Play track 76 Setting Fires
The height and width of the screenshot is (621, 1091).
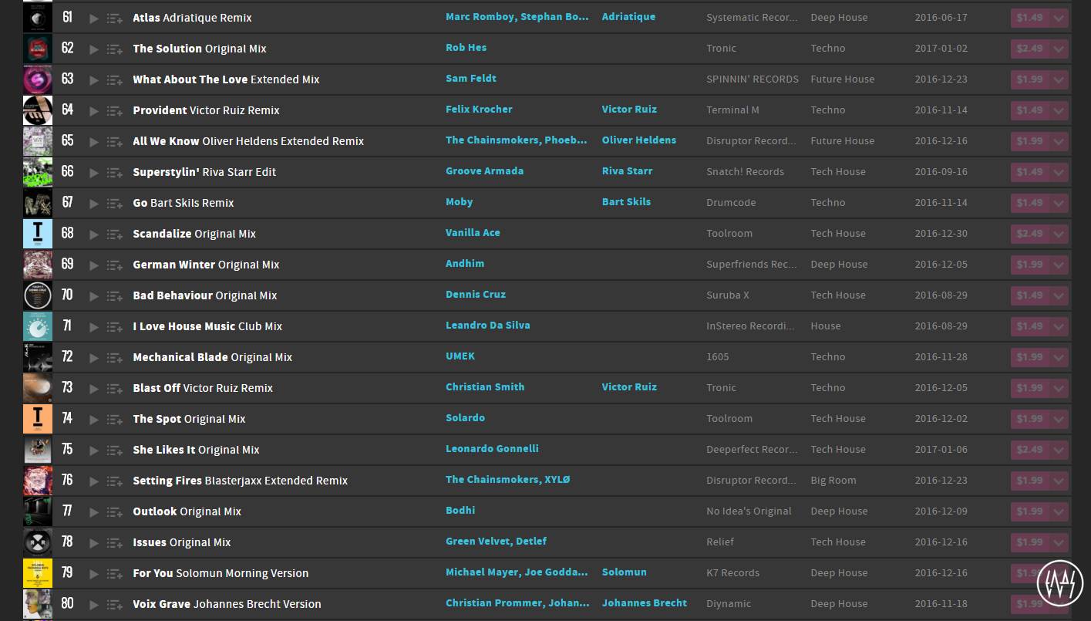pyautogui.click(x=94, y=481)
